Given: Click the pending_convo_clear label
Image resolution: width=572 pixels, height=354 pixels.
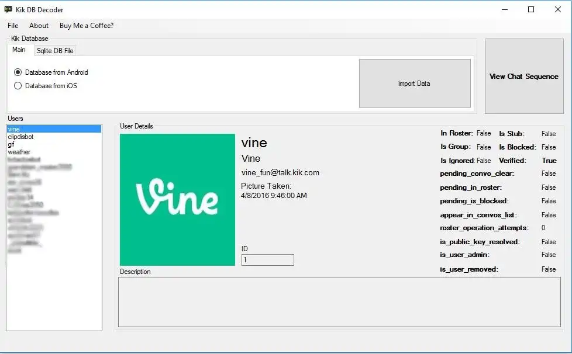Looking at the screenshot, I should pyautogui.click(x=477, y=173).
